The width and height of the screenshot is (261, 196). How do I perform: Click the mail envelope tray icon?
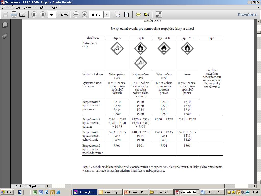(229, 192)
